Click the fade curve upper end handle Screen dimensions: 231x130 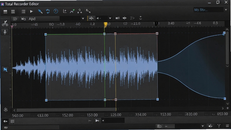(x=224, y=33)
